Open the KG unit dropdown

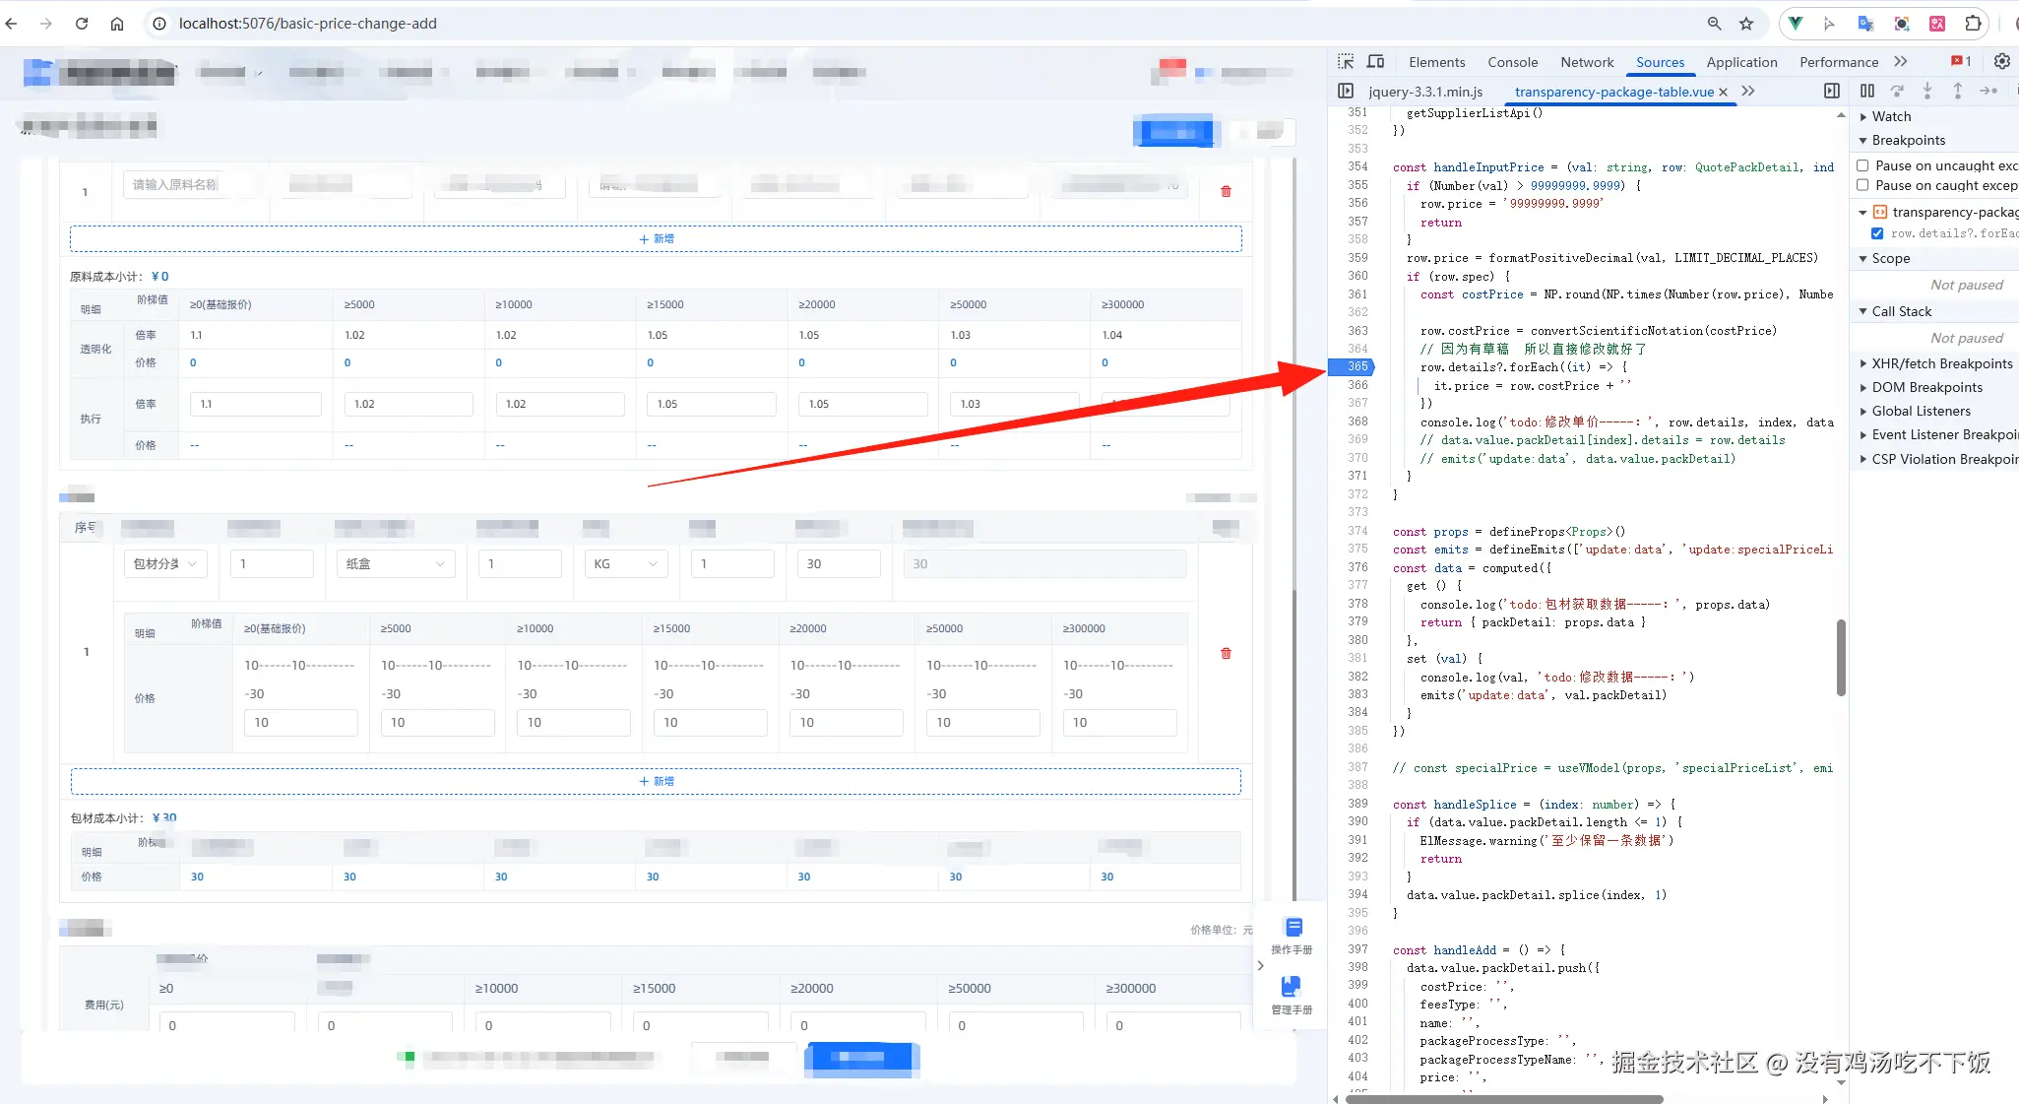[626, 564]
